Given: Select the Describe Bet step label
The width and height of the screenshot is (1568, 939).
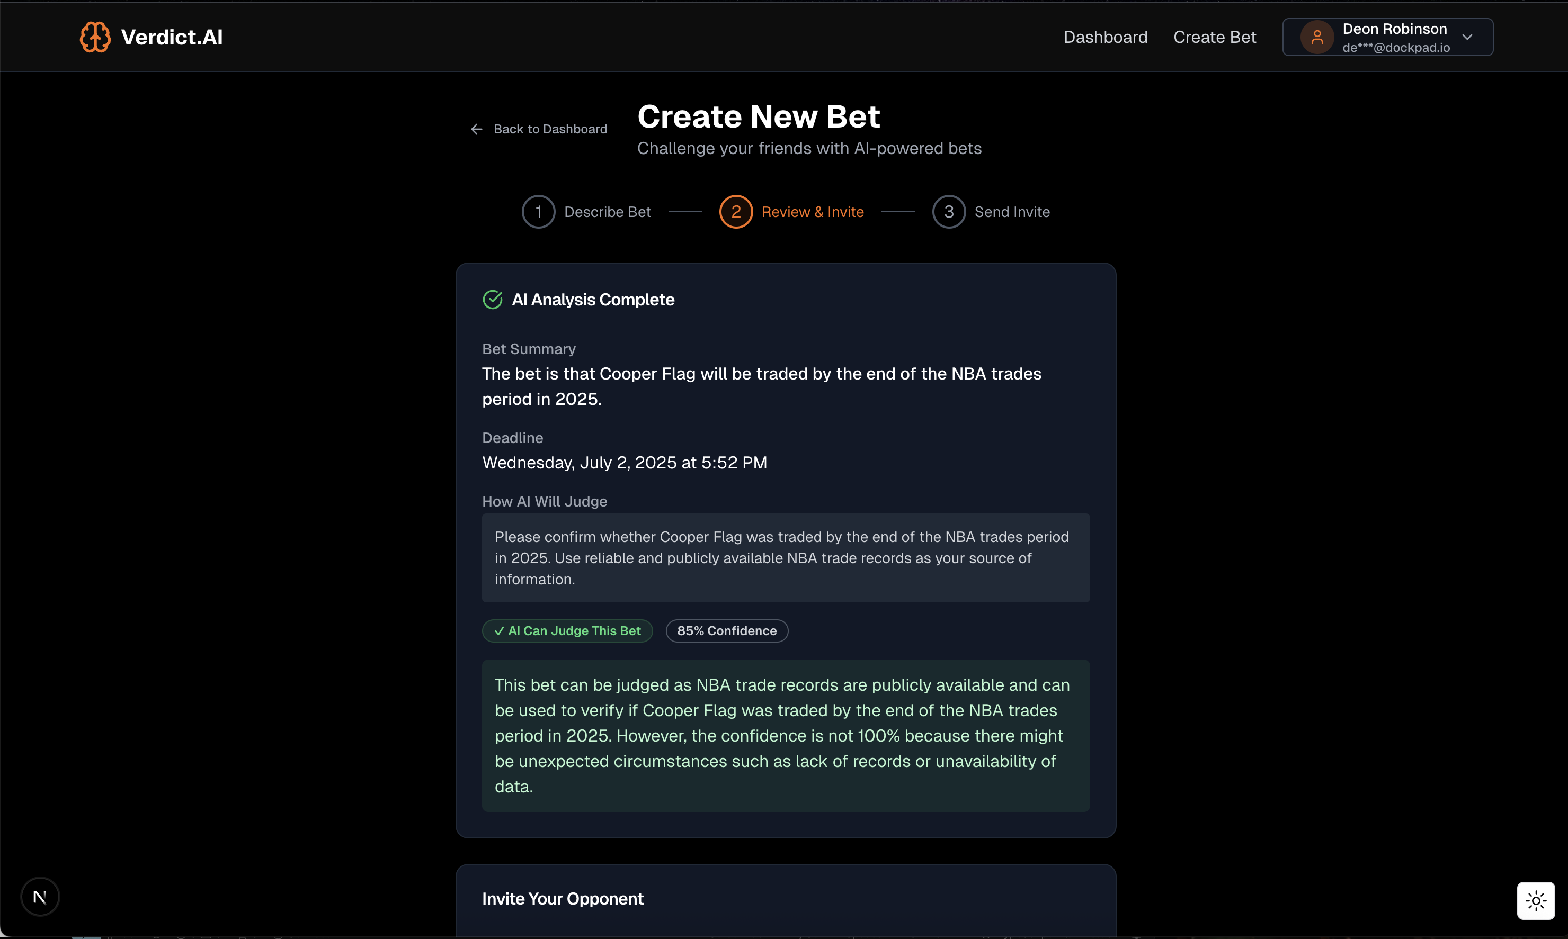Looking at the screenshot, I should [x=607, y=212].
